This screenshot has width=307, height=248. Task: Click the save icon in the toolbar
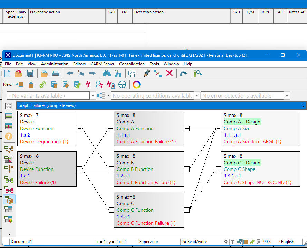pos(30,73)
